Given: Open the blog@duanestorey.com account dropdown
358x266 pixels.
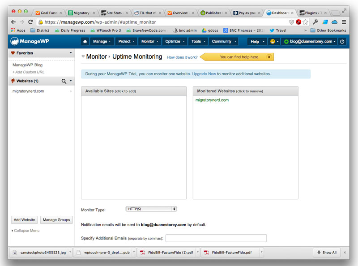Looking at the screenshot, I should click(309, 41).
